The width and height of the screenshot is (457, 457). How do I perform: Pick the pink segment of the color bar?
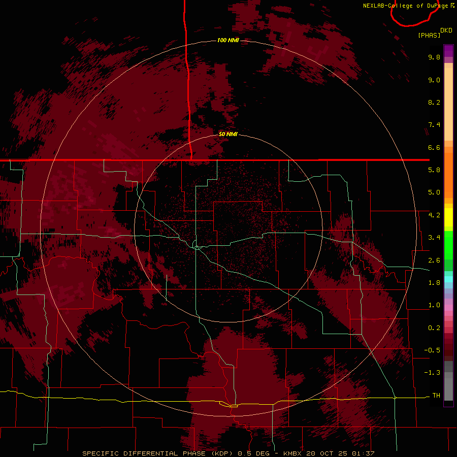[448, 308]
